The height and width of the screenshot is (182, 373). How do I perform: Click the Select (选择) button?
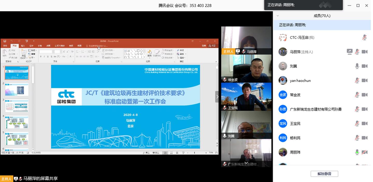tap(181, 58)
